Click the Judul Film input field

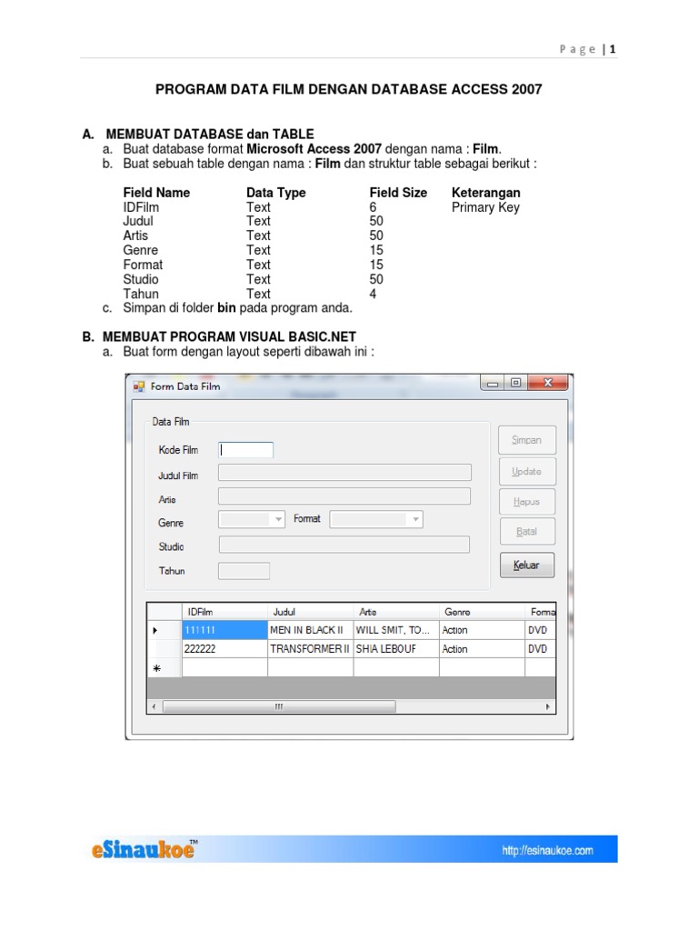[344, 473]
